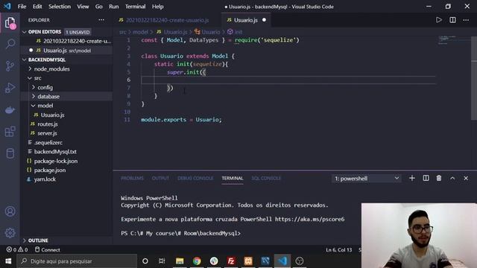Image resolution: width=477 pixels, height=268 pixels.
Task: Open the Manage gear icon
Action: 10,233
